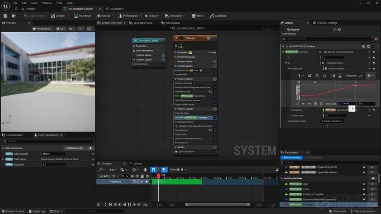The height and width of the screenshot is (214, 381).
Task: Open the Lit view mode dropdown
Action: (61, 29)
